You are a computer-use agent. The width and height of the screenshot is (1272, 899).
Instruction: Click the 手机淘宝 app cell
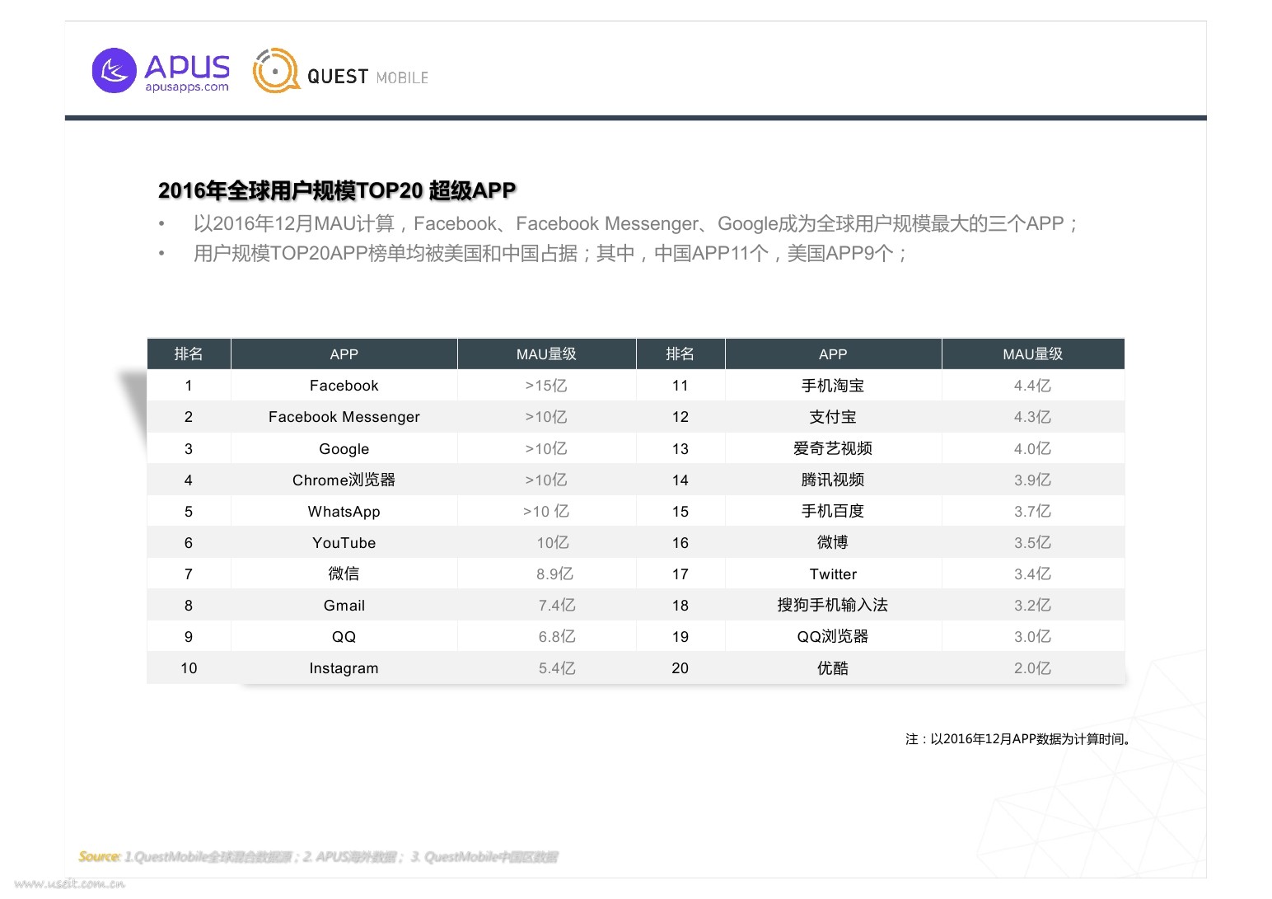tap(833, 386)
